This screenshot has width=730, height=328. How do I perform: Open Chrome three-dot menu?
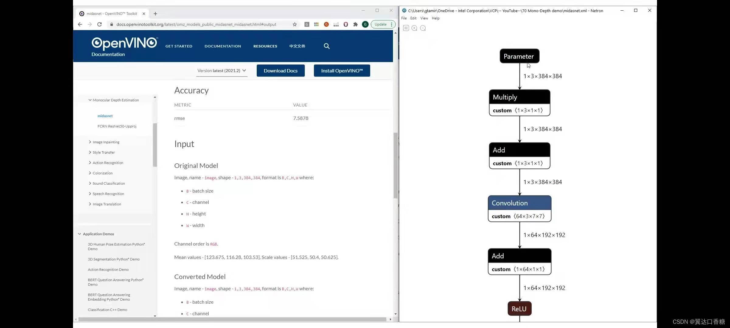pos(392,24)
